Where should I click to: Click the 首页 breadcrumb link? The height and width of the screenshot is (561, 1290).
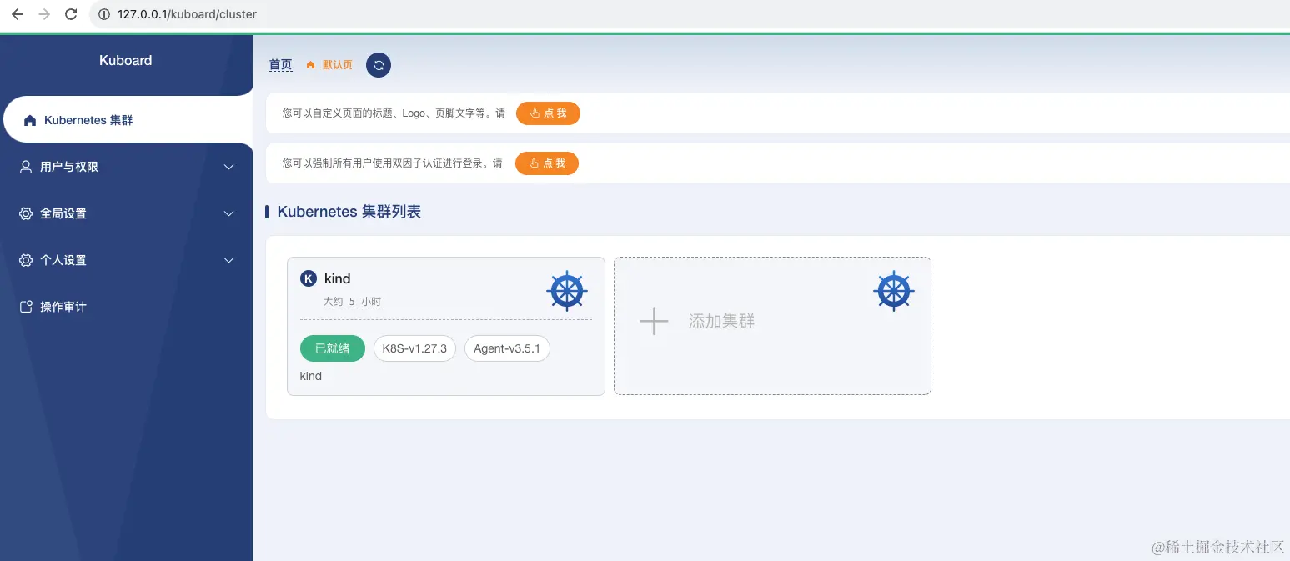pyautogui.click(x=281, y=65)
